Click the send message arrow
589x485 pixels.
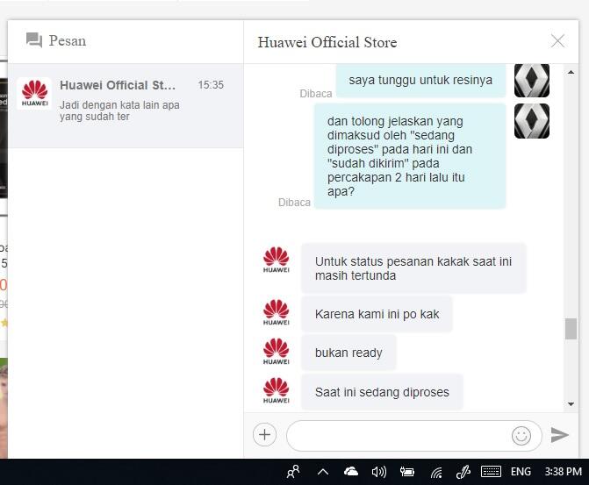pyautogui.click(x=560, y=435)
